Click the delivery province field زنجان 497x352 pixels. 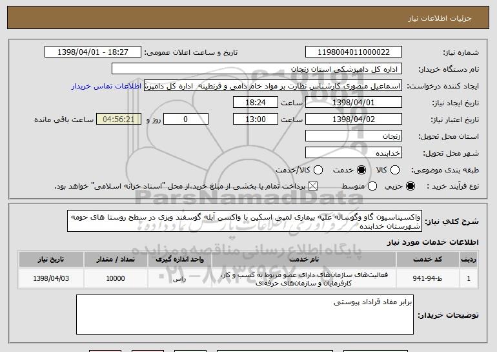[x=354, y=136]
